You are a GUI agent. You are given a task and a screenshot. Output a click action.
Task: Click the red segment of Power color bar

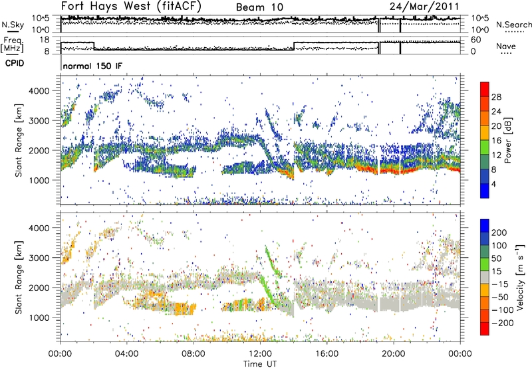pos(485,89)
